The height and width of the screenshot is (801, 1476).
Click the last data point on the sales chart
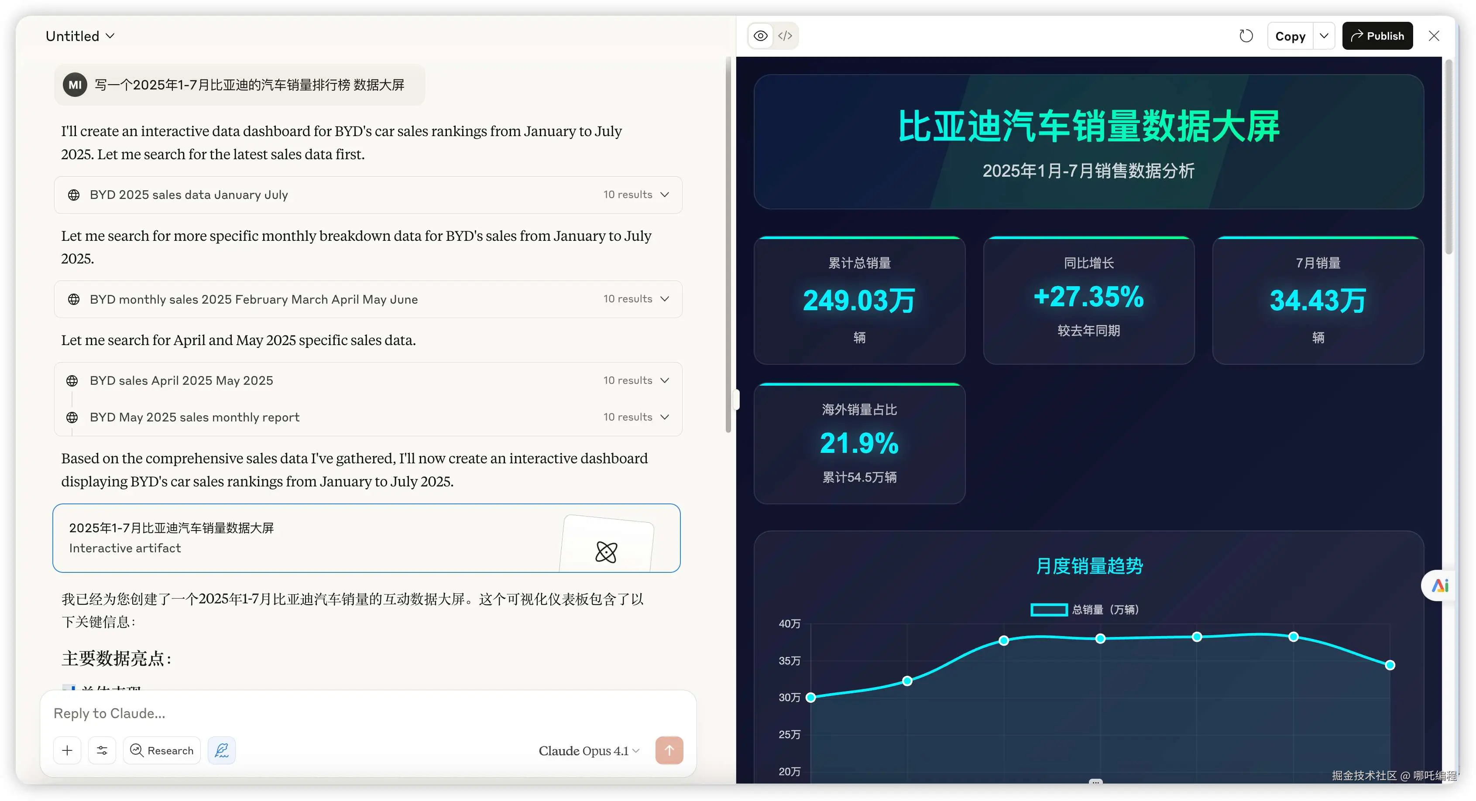[x=1390, y=665]
